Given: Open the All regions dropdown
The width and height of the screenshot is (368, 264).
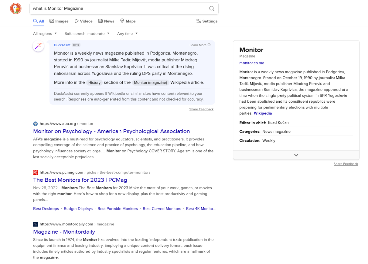Looking at the screenshot, I should [45, 34].
